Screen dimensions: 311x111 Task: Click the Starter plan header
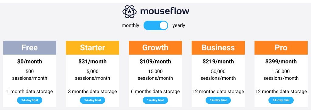click(x=92, y=48)
